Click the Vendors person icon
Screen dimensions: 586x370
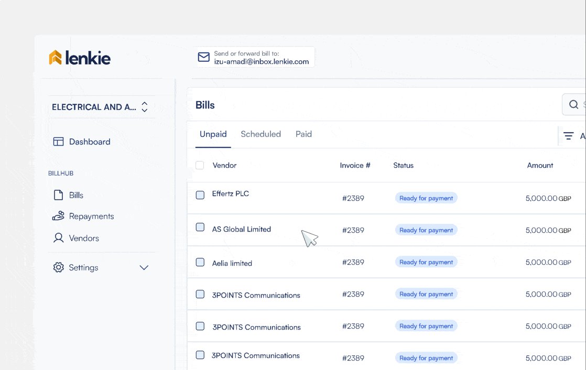pos(58,238)
